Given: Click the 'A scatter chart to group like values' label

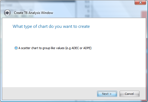Looking at the screenshot, I should point(55,48).
